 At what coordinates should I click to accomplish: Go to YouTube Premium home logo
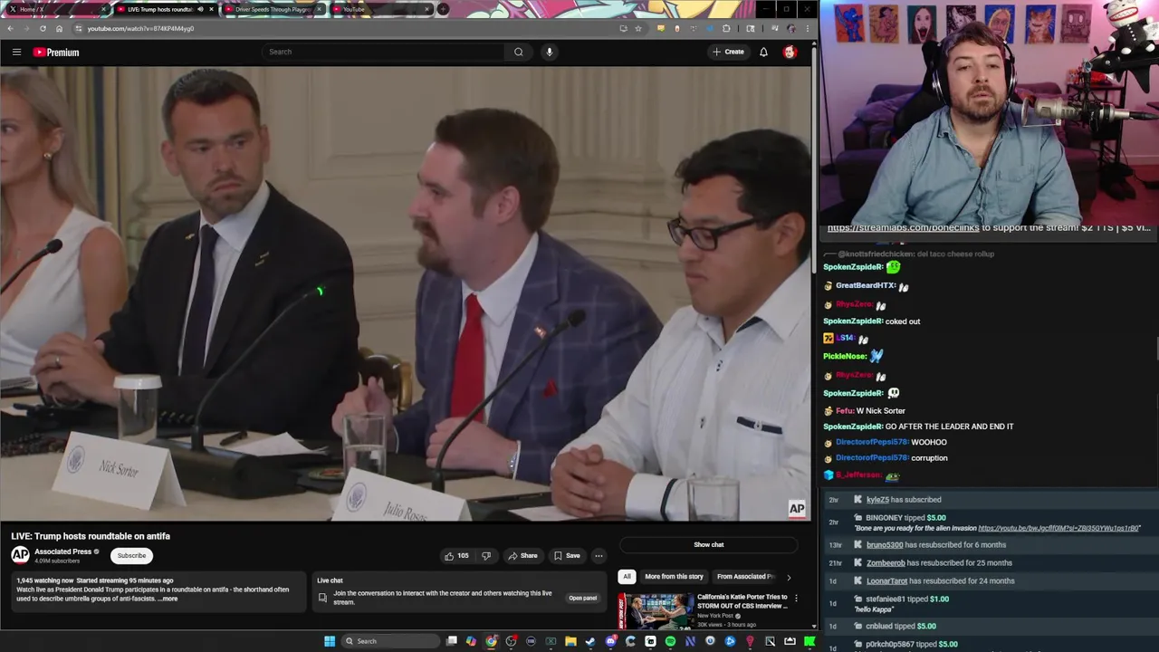click(x=56, y=52)
